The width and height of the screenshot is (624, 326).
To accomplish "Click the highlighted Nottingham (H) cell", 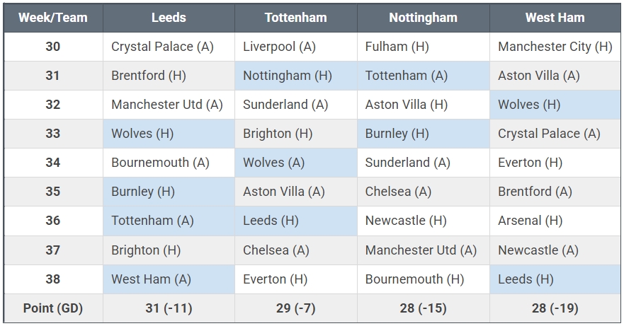I will click(x=287, y=76).
